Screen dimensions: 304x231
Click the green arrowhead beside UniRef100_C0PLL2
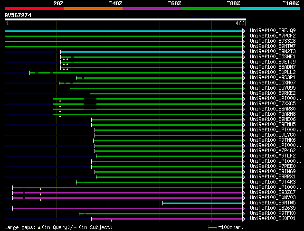(244, 73)
